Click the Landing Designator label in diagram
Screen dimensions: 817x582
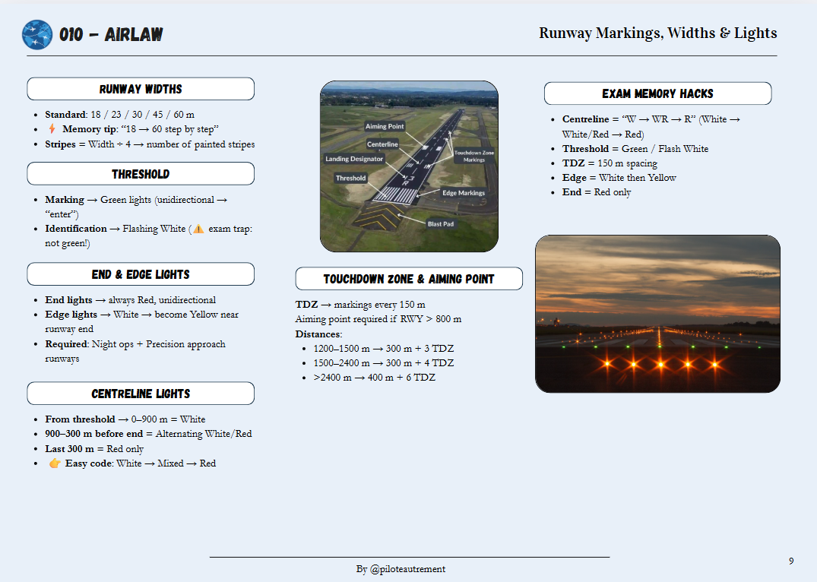354,159
